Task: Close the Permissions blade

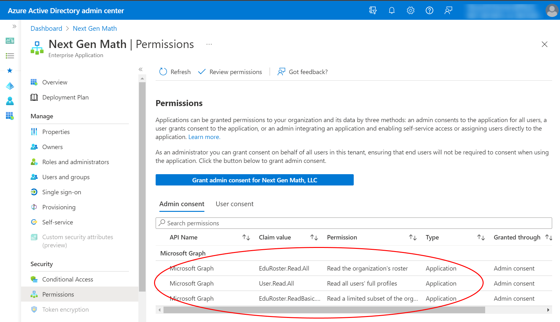Action: pyautogui.click(x=545, y=44)
